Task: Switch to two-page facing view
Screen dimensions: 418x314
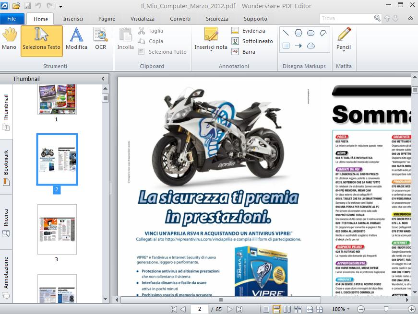Action: click(287, 309)
